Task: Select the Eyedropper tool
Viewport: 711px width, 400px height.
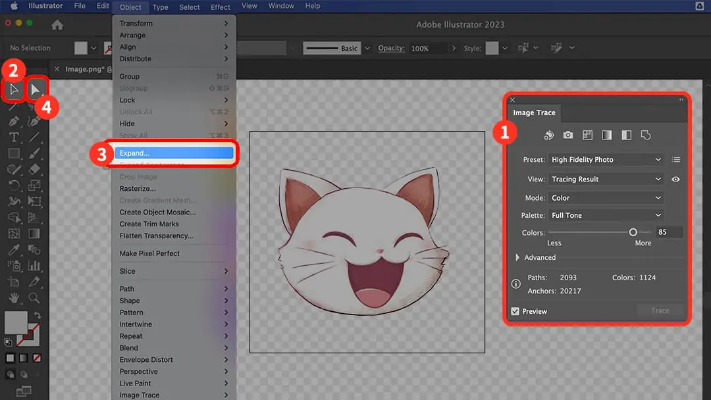Action: pos(14,249)
